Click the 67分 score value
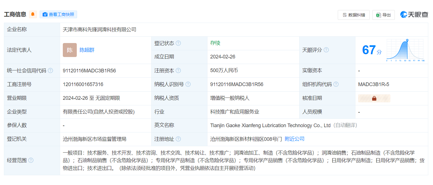Viewport: 433px width, 185px height. pyautogui.click(x=372, y=50)
